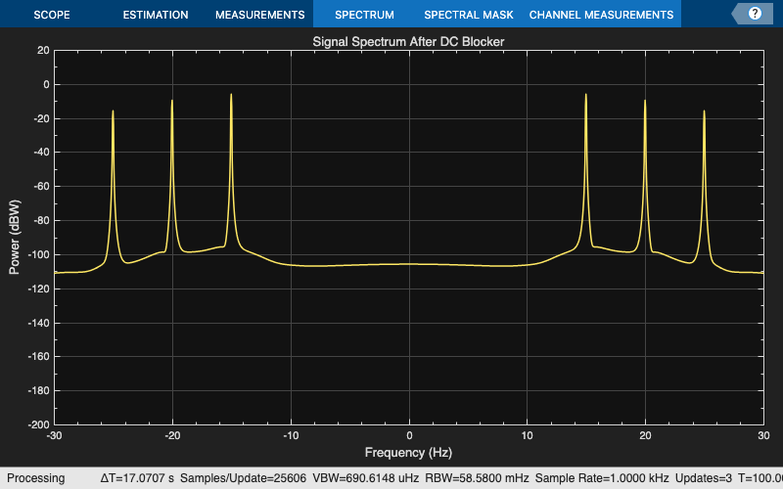Click the Samples/Update=25606 status entry

[x=243, y=478]
